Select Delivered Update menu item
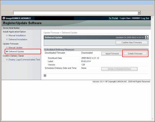The width and height of the screenshot is (155, 122). pyautogui.click(x=16, y=52)
